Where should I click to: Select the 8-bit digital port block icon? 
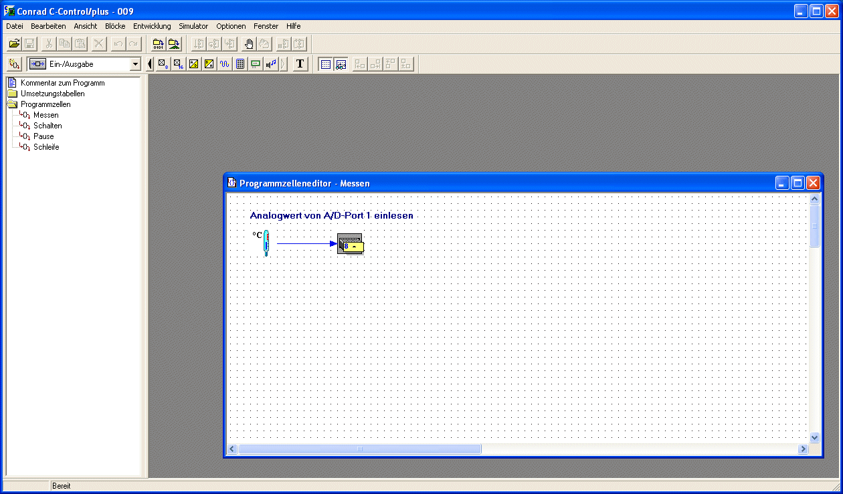(x=163, y=64)
